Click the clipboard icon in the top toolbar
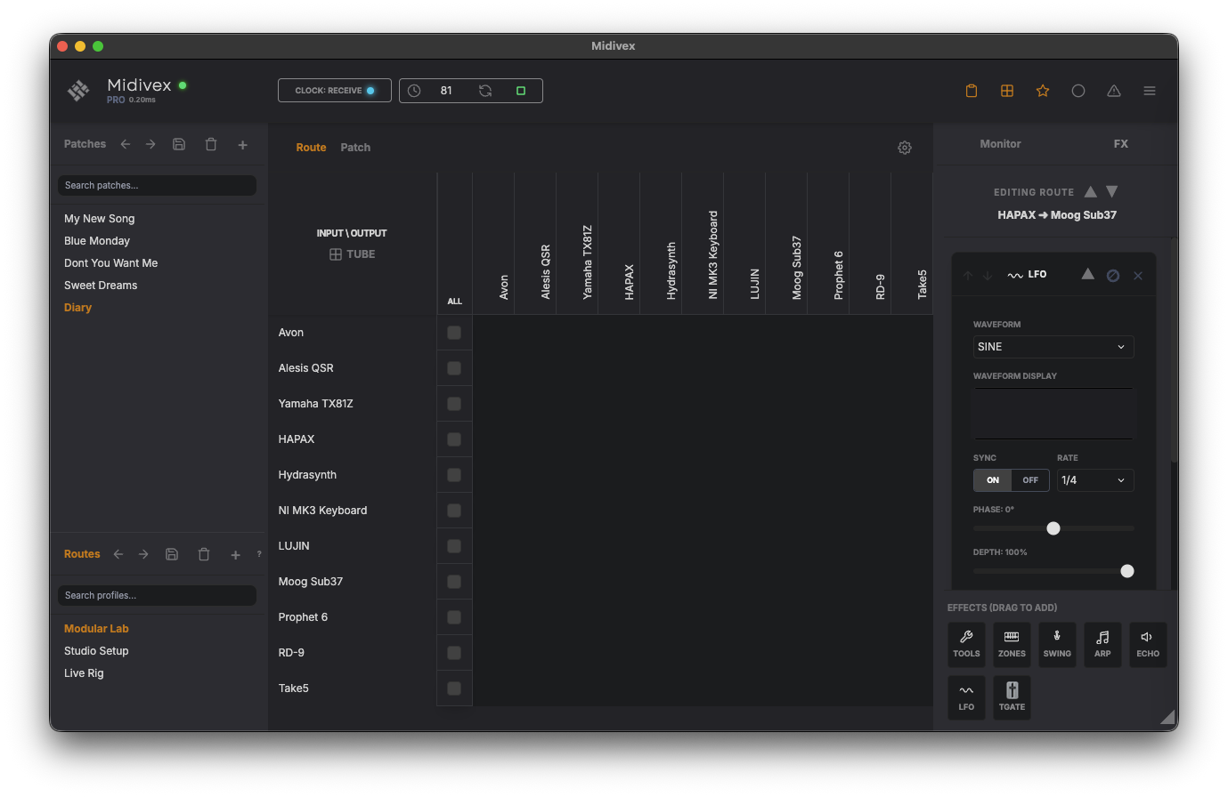Viewport: 1228px width, 797px height. [972, 90]
